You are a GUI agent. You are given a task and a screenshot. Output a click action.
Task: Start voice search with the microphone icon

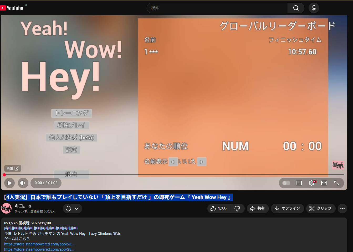[x=314, y=8]
